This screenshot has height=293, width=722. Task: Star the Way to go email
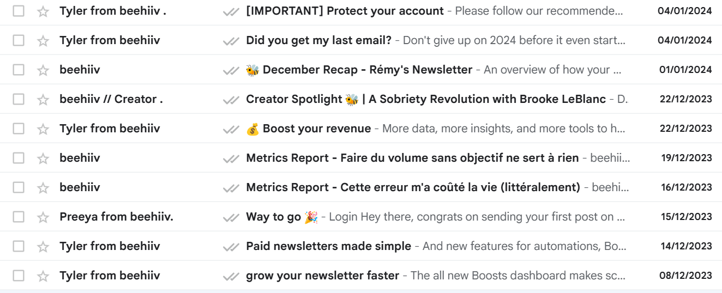click(x=43, y=217)
